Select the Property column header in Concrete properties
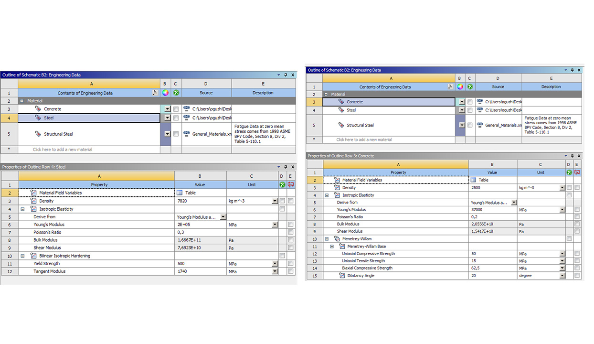This screenshot has width=594, height=344. pos(398,172)
